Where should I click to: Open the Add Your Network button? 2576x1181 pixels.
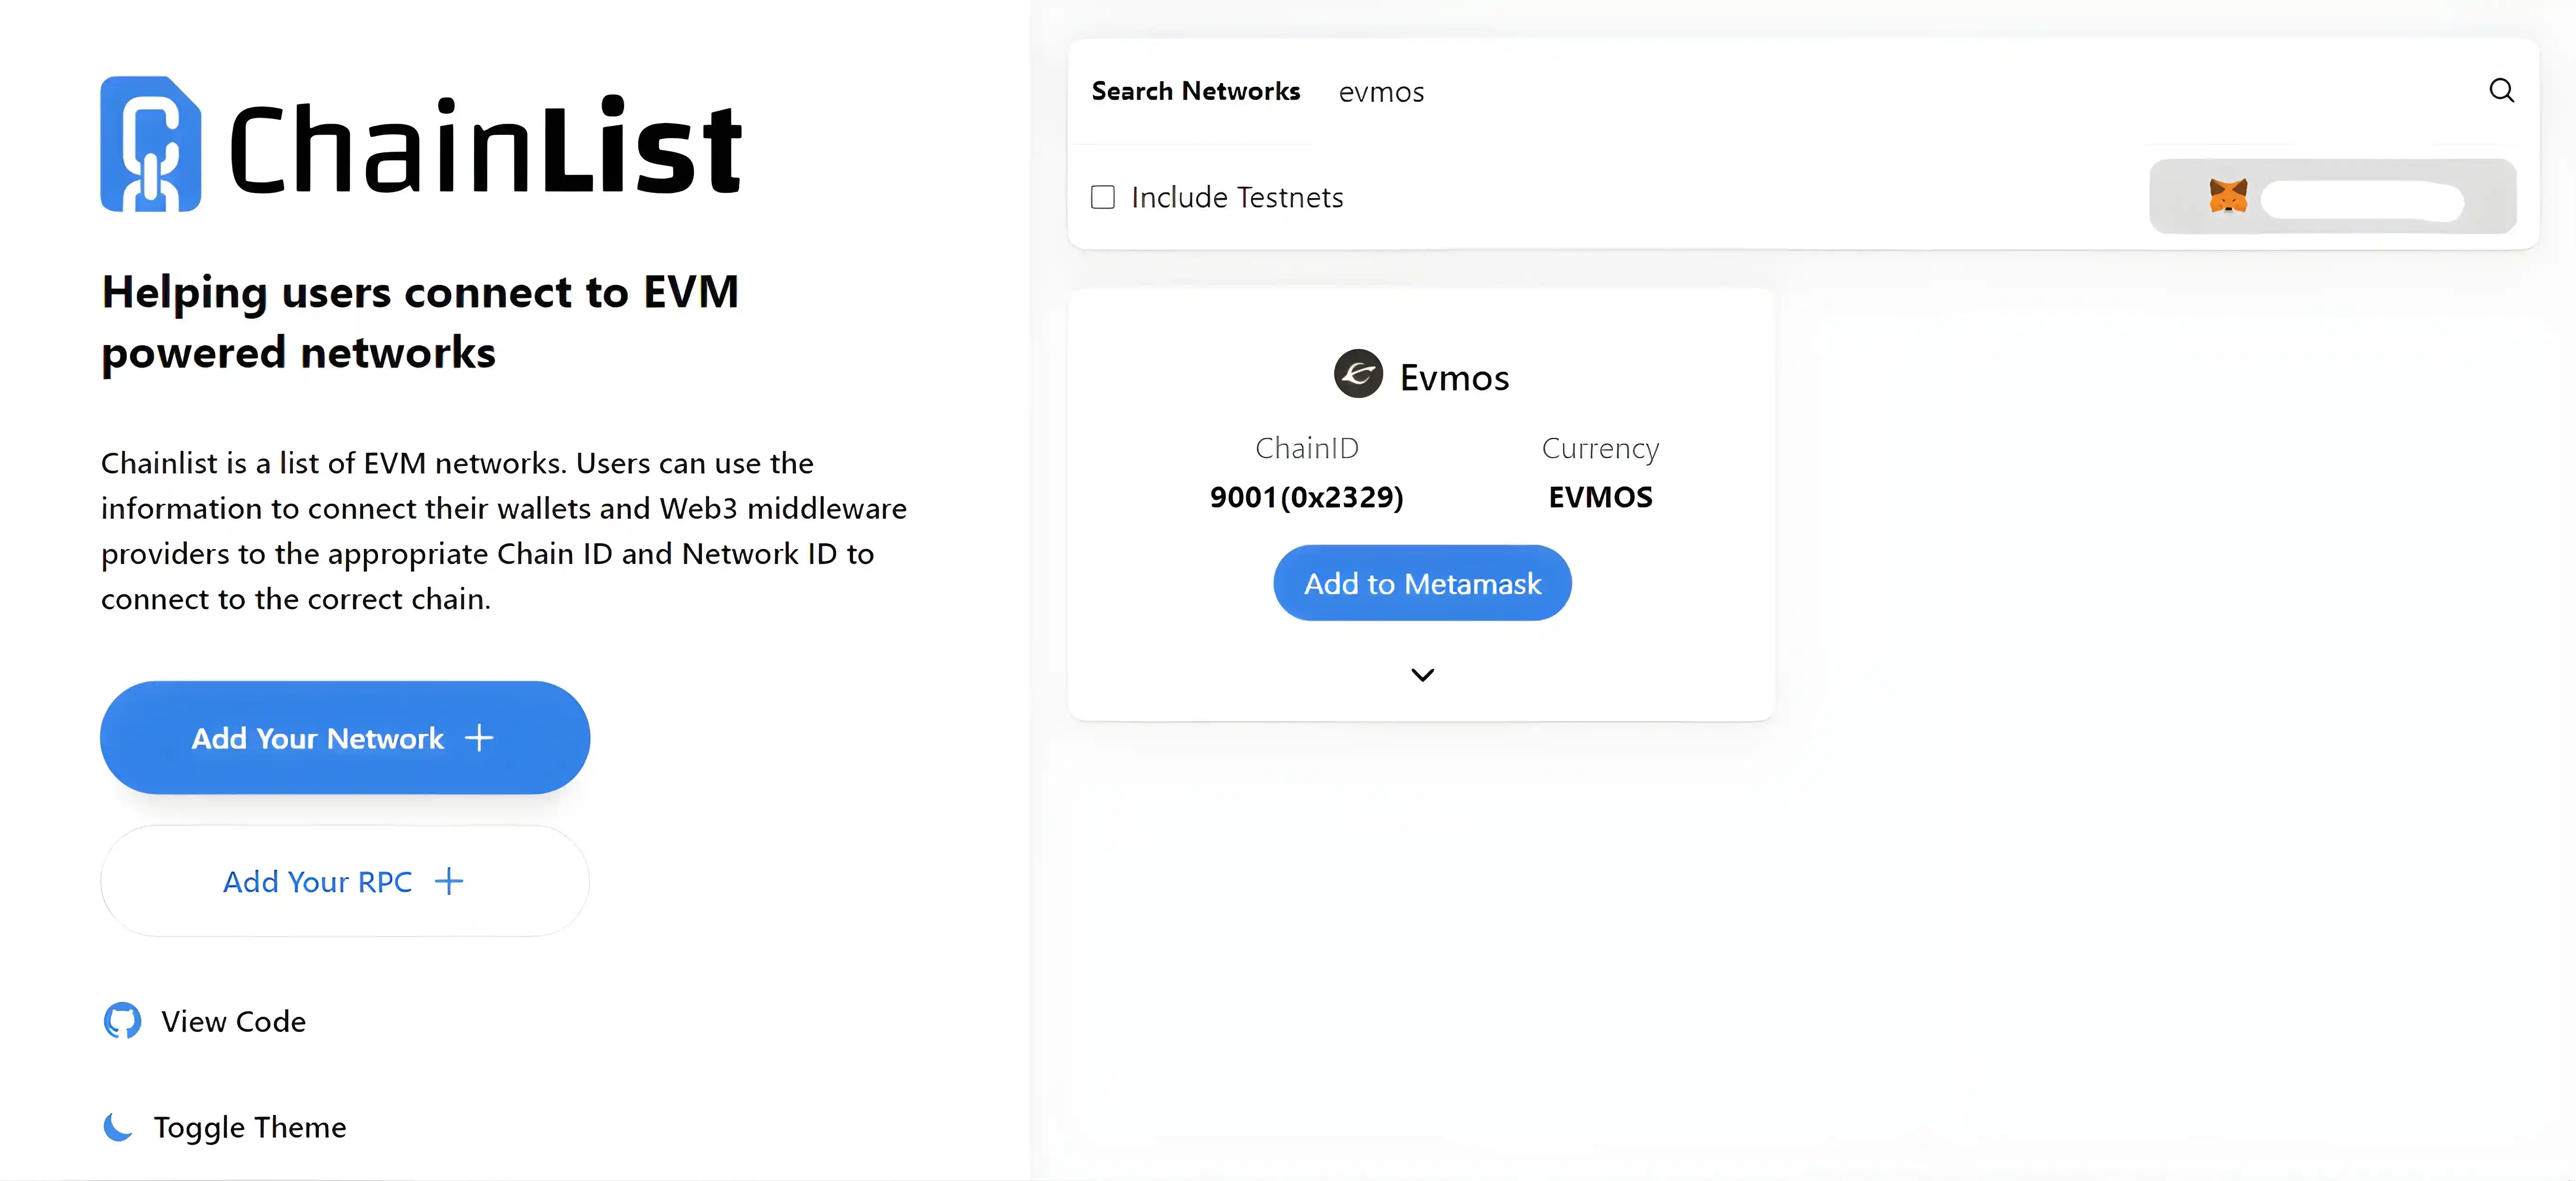point(345,738)
